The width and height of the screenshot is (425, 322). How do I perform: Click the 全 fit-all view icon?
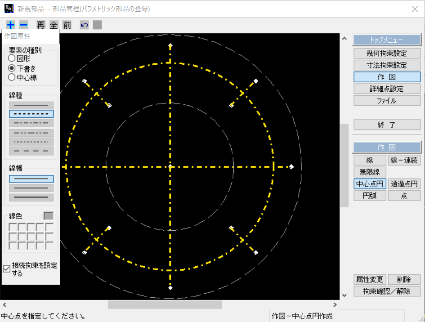[54, 25]
